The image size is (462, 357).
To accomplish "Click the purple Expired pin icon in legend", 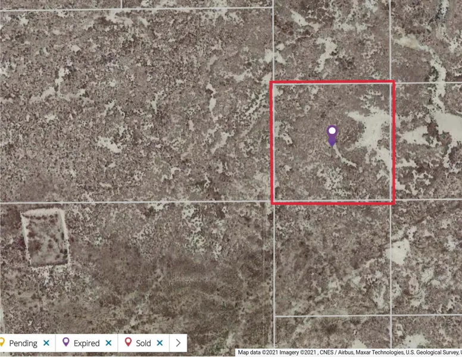I will point(66,343).
